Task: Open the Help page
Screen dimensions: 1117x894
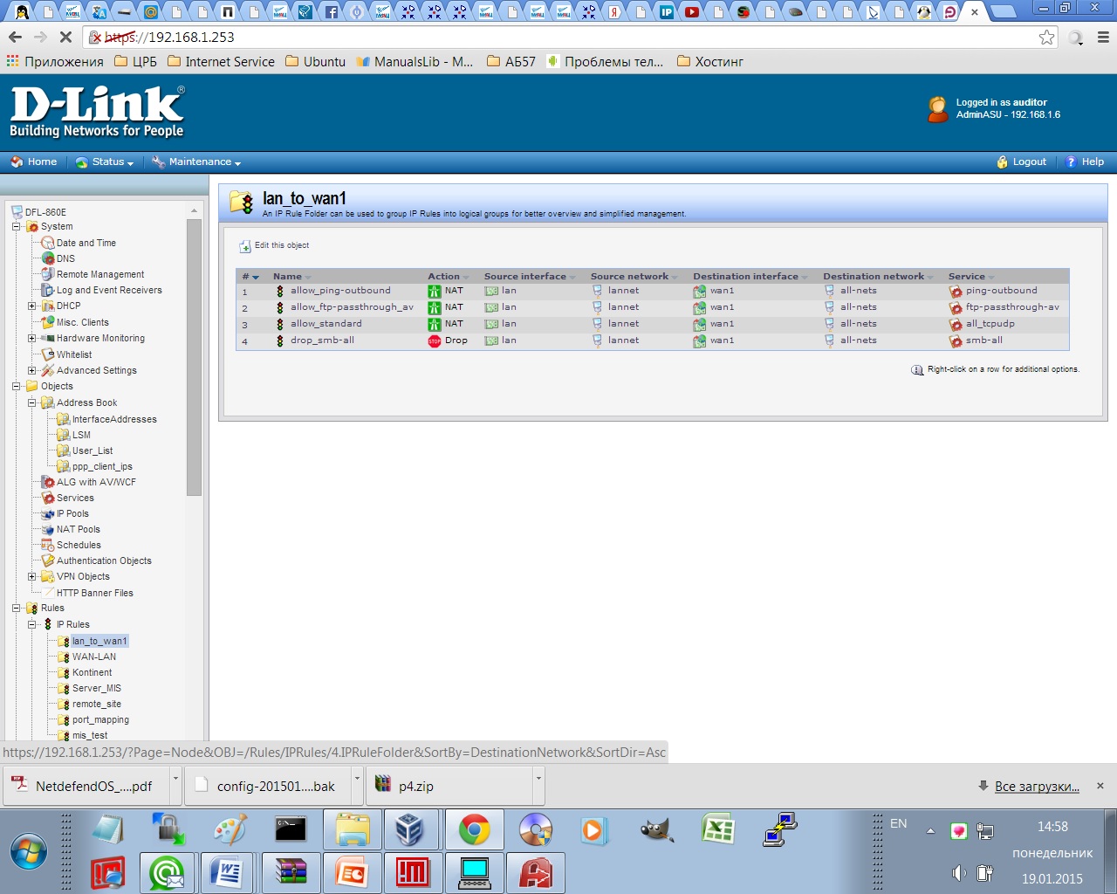Action: (1085, 162)
